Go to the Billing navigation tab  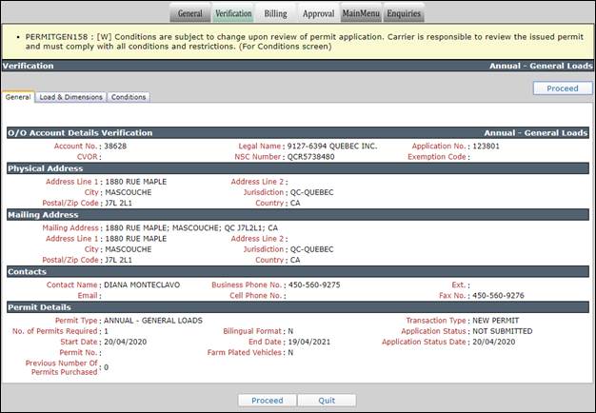tap(275, 13)
